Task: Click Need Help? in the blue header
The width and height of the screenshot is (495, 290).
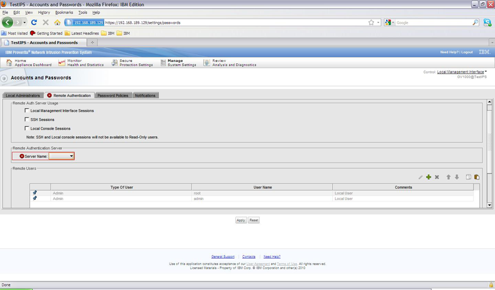Action: [449, 52]
